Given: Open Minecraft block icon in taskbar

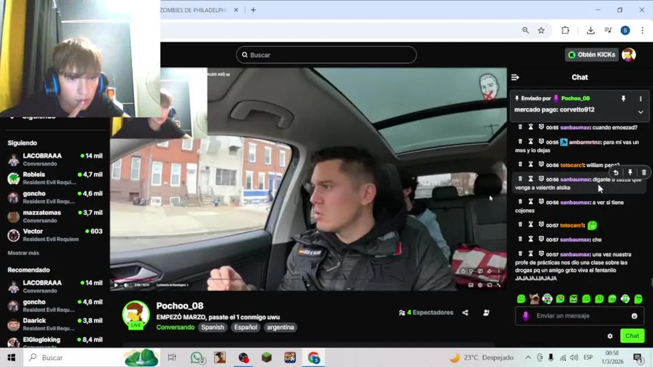Looking at the screenshot, I should coord(267,357).
